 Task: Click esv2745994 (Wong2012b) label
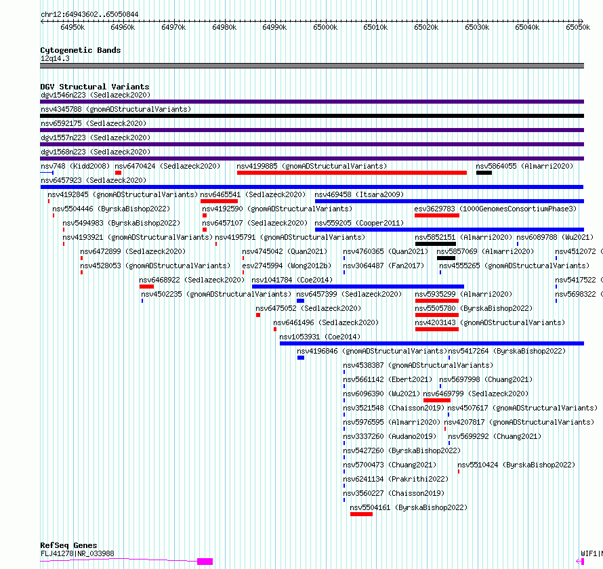(287, 266)
